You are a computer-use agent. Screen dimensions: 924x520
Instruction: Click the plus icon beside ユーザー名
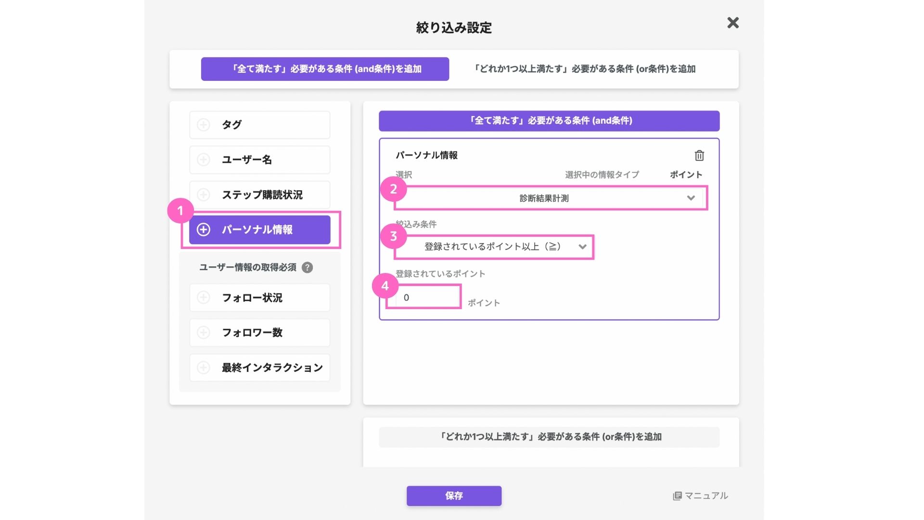point(204,160)
